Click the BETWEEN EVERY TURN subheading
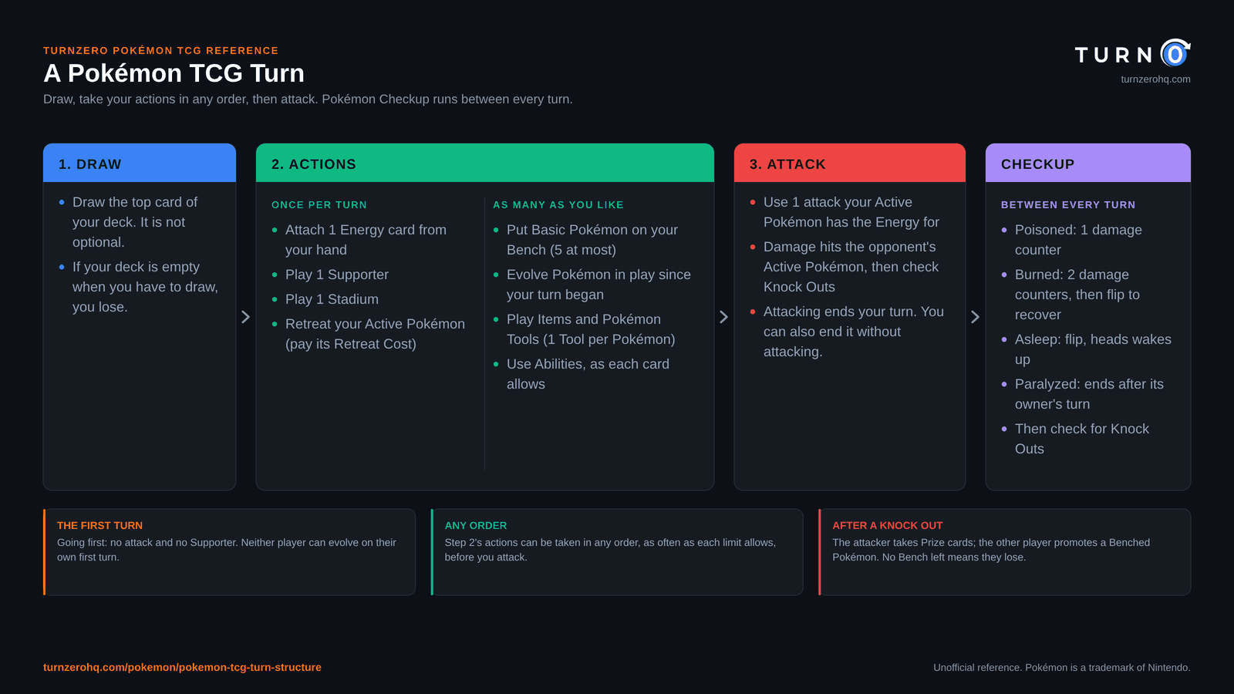Screen dimensions: 1234x694 point(1067,205)
